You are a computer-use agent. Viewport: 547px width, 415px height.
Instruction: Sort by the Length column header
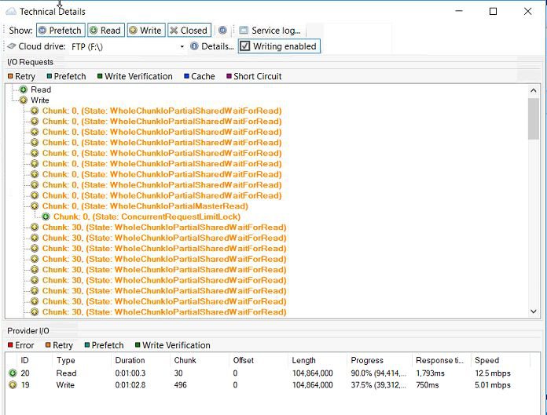point(317,360)
